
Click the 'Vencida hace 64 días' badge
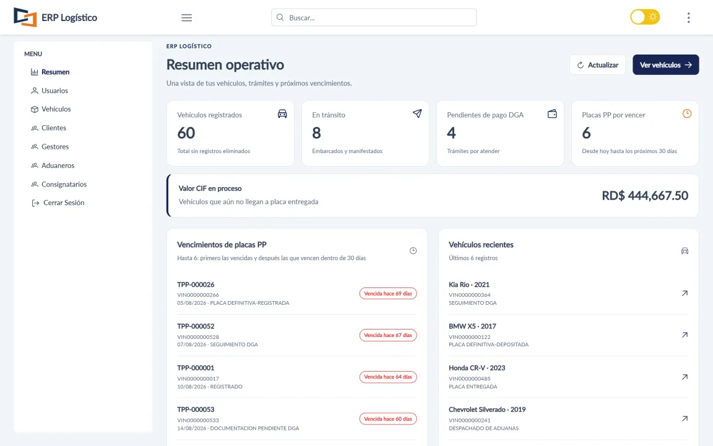pyautogui.click(x=388, y=377)
